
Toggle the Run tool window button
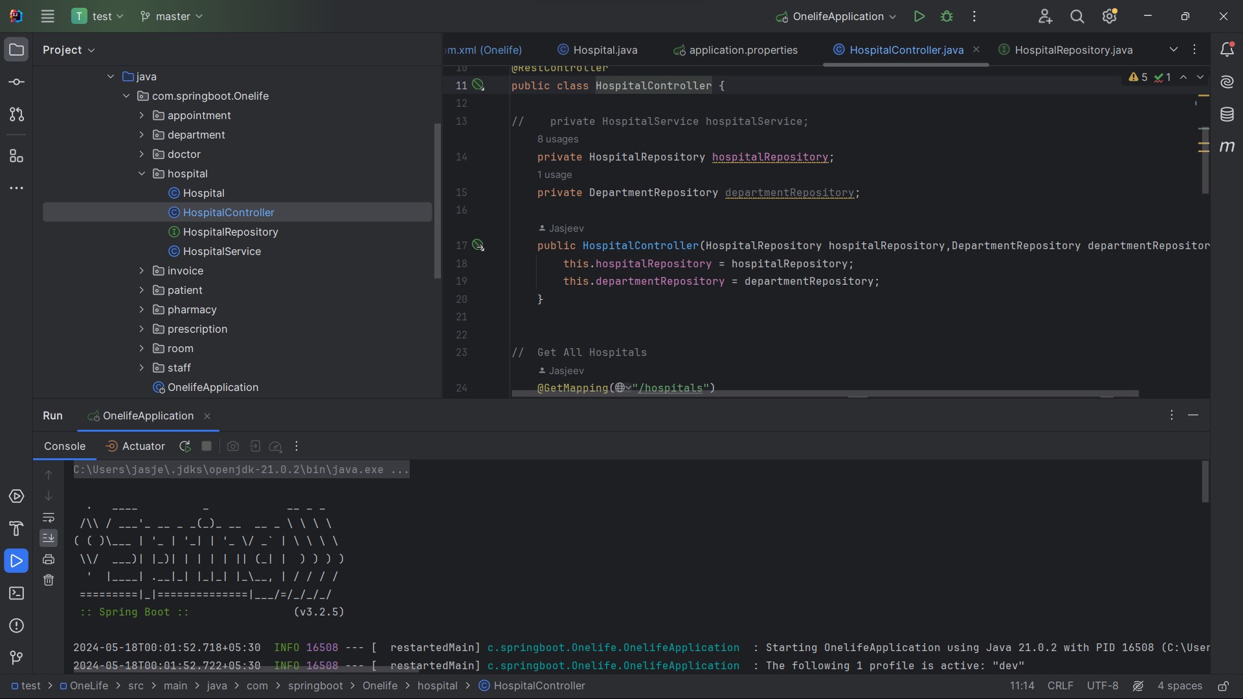[17, 561]
